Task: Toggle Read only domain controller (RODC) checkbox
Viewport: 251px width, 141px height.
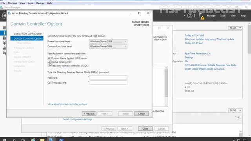Action: (x=49, y=65)
